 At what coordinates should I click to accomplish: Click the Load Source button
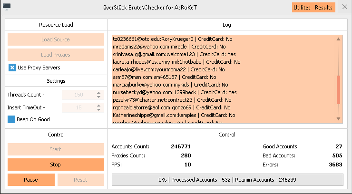click(56, 39)
